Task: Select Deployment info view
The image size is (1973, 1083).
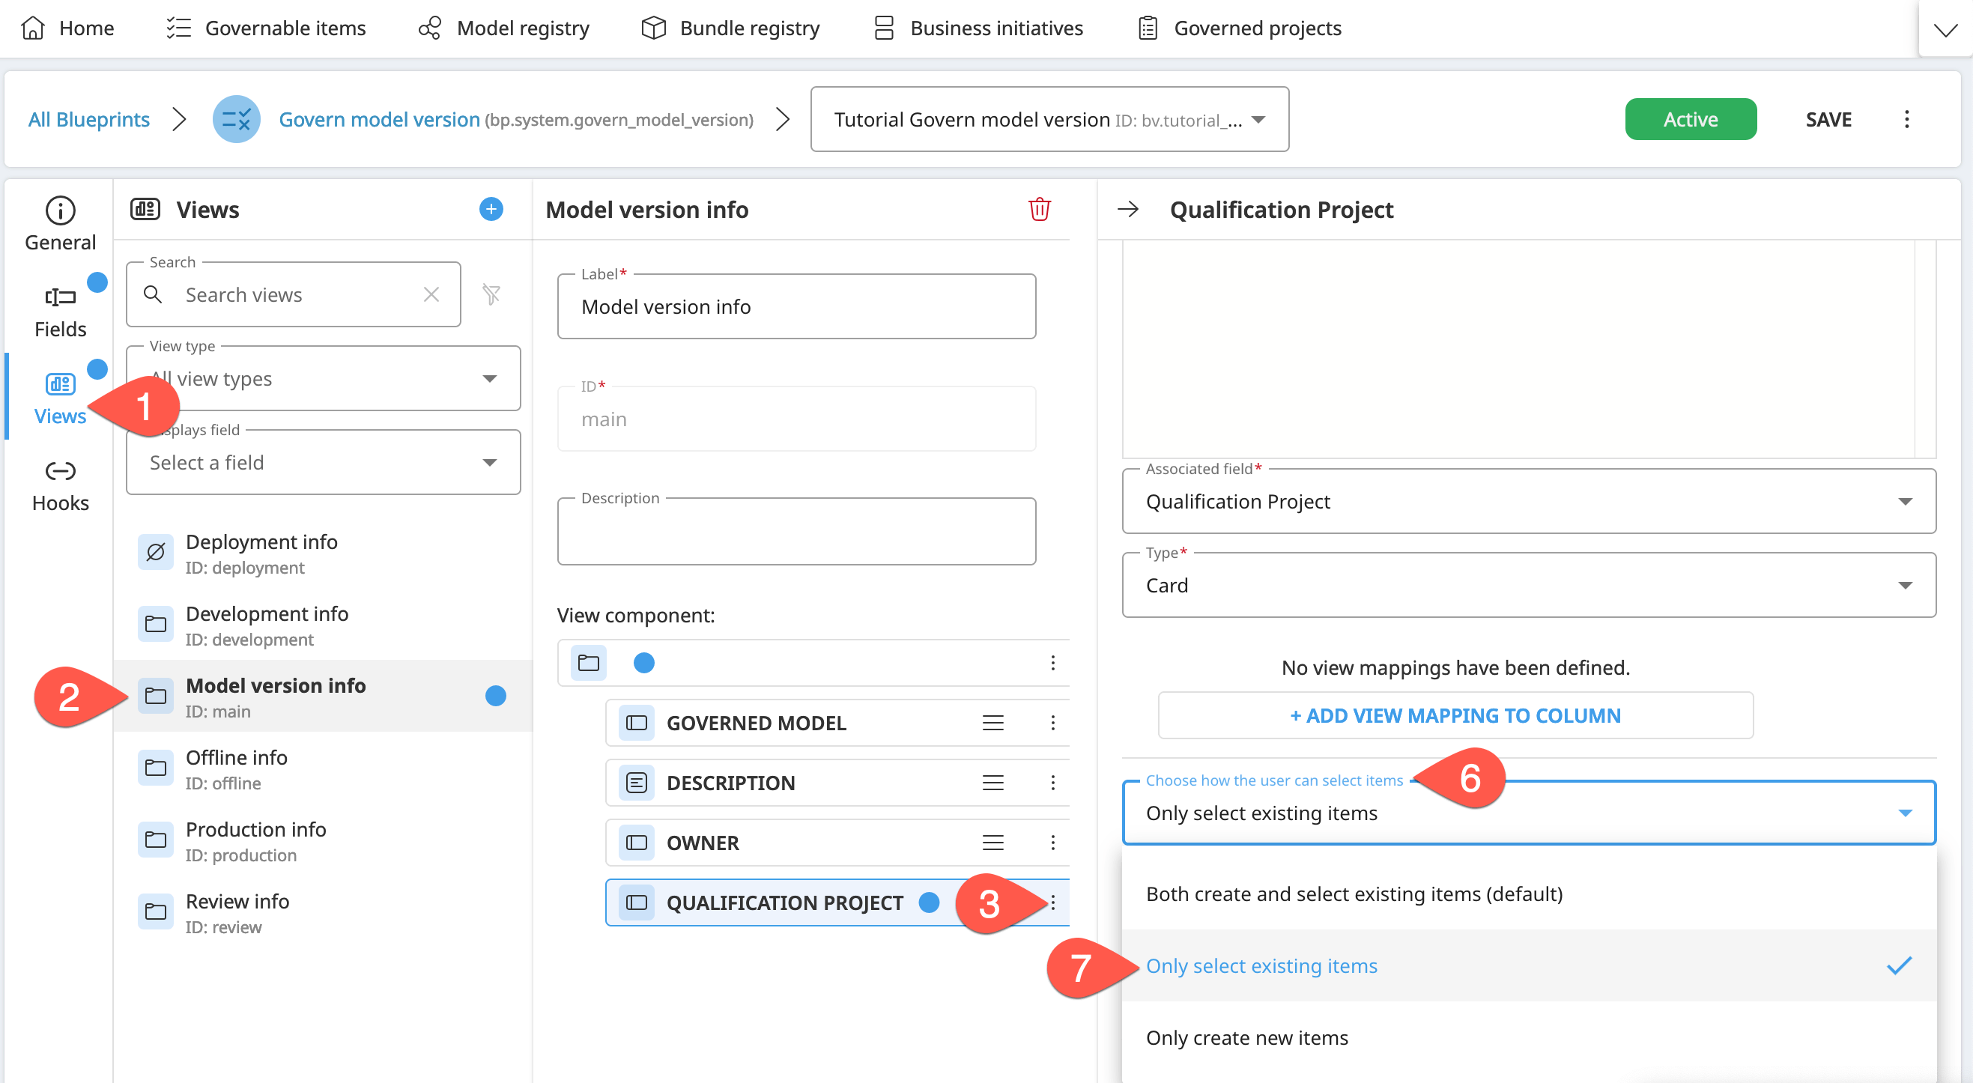Action: (324, 552)
